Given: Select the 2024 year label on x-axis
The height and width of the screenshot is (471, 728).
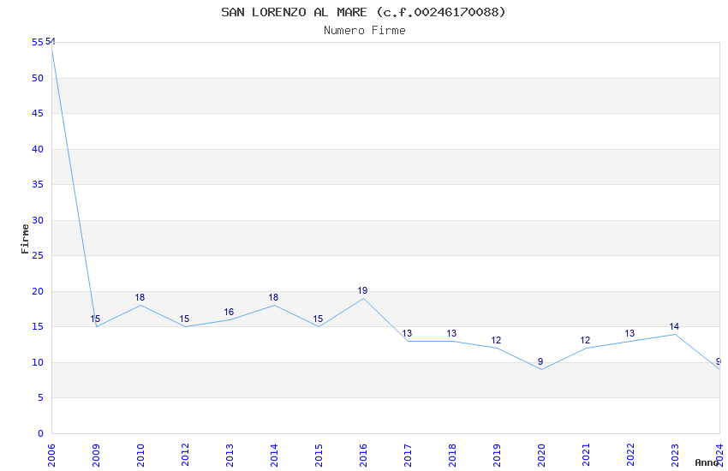Looking at the screenshot, I should point(719,454).
